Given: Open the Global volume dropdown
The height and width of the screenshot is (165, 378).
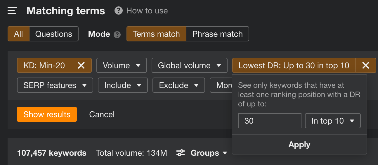Looking at the screenshot, I should [x=189, y=65].
